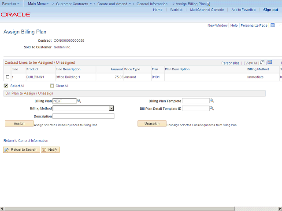Click the download grid to spreadsheet icon

(x=270, y=62)
